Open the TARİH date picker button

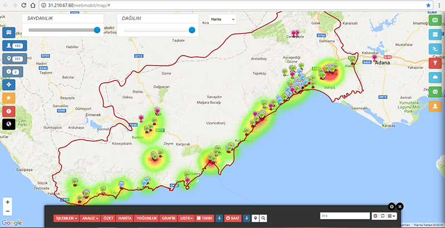(205, 218)
